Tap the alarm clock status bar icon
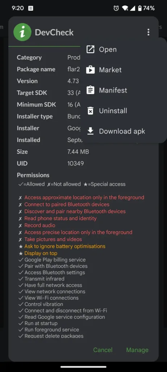Viewport: 167px width, 372px height. coord(116,8)
